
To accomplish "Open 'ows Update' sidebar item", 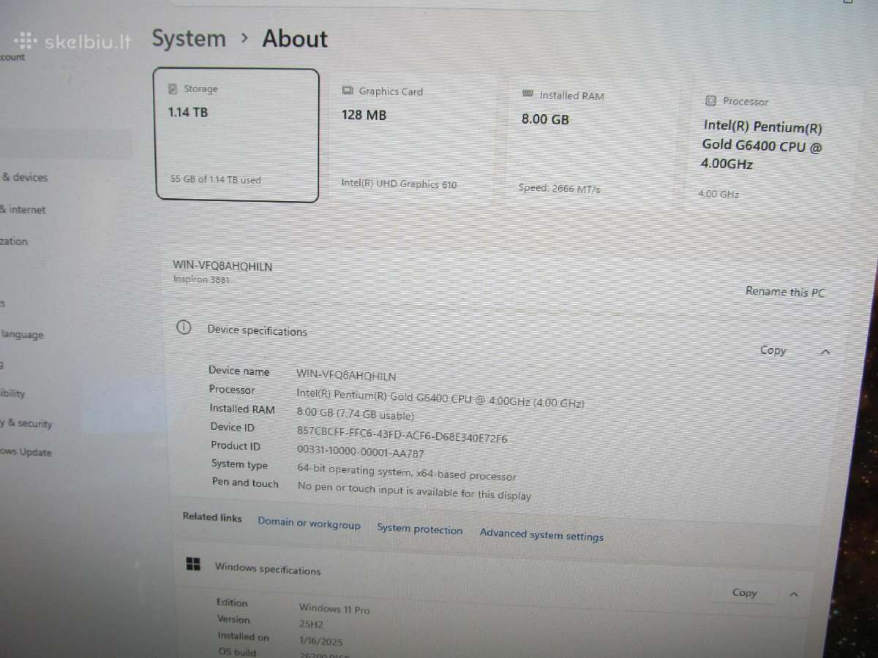I will click(26, 453).
